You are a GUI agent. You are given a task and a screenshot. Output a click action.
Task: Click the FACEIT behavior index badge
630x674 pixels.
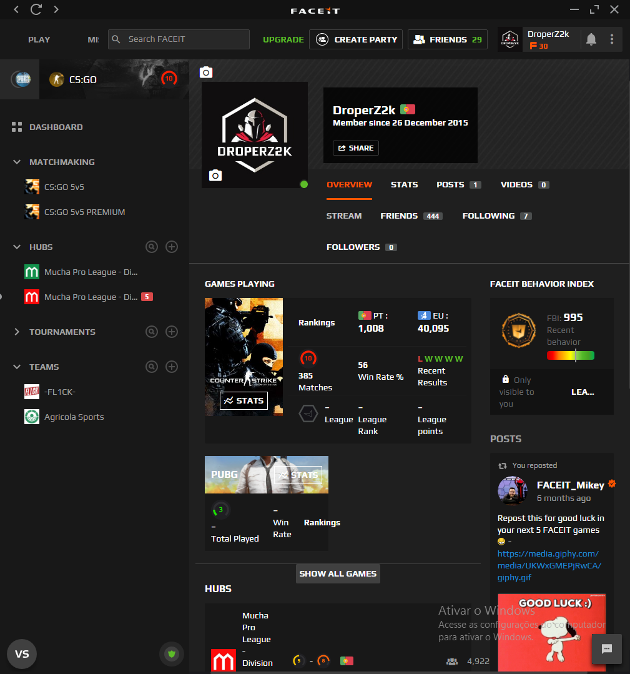[x=519, y=330]
